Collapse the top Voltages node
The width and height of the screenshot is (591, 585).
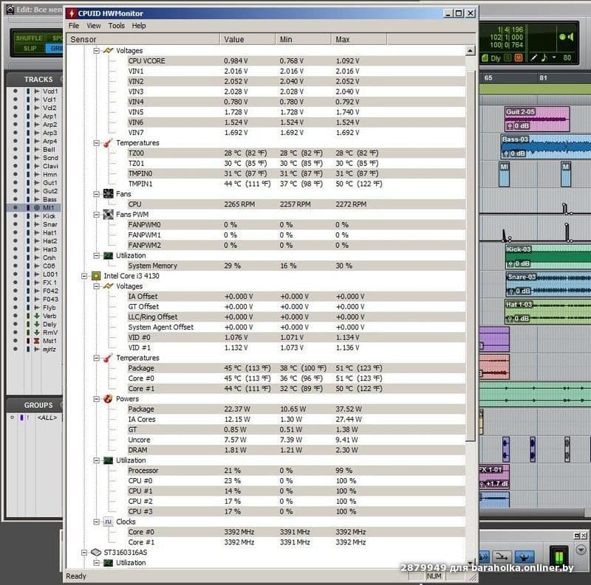(x=97, y=50)
